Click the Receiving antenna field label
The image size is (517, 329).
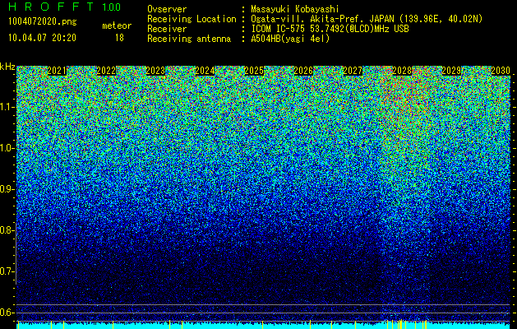[189, 39]
